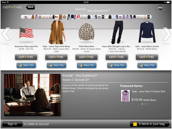Screen dimensions: 172x129
Task: Click Get This for Linen Open Knit Wrap
Action: [x=56, y=57]
